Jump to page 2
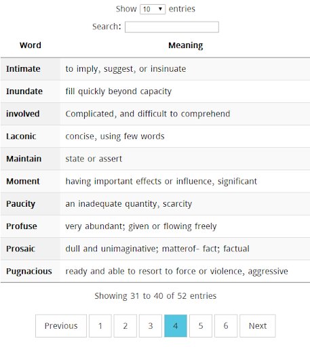 click(x=125, y=326)
